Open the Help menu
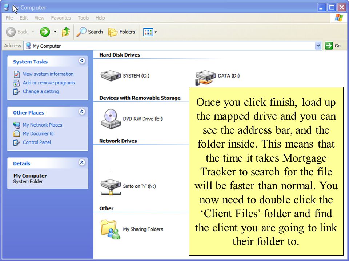Viewport: 349px width, 261px height. point(100,18)
